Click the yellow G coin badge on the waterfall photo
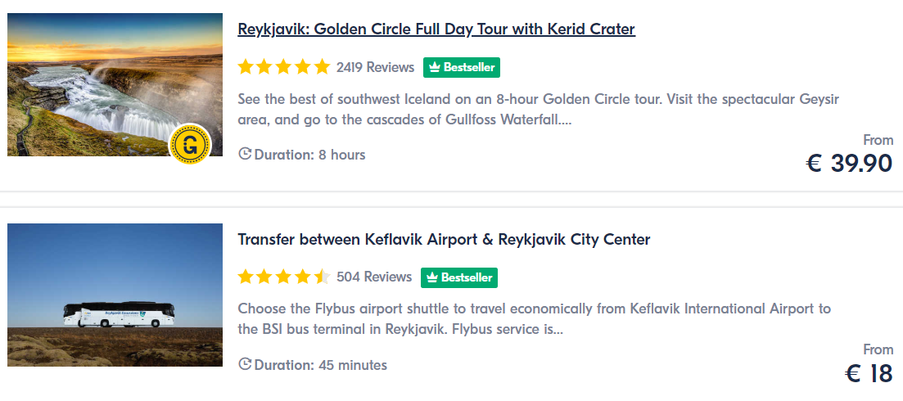The height and width of the screenshot is (401, 903). click(x=189, y=144)
